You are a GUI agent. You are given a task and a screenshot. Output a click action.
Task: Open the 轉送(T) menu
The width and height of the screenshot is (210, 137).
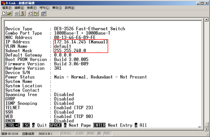(57, 8)
